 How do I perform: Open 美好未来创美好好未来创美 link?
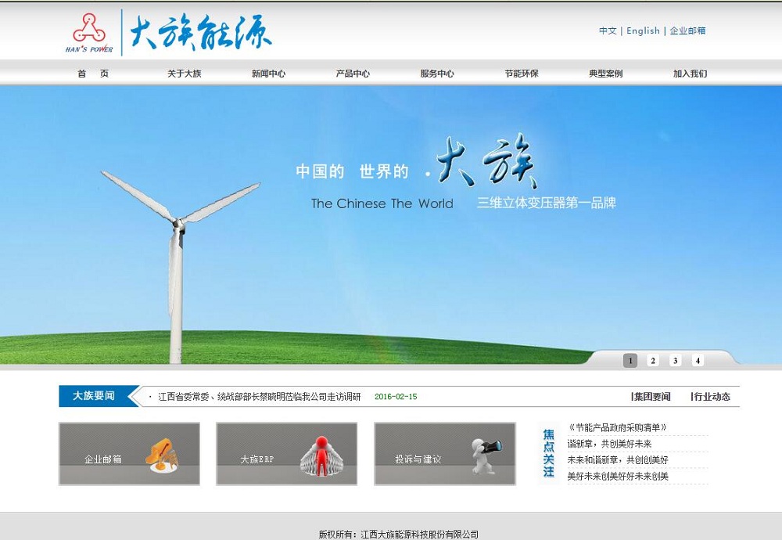[x=618, y=476]
